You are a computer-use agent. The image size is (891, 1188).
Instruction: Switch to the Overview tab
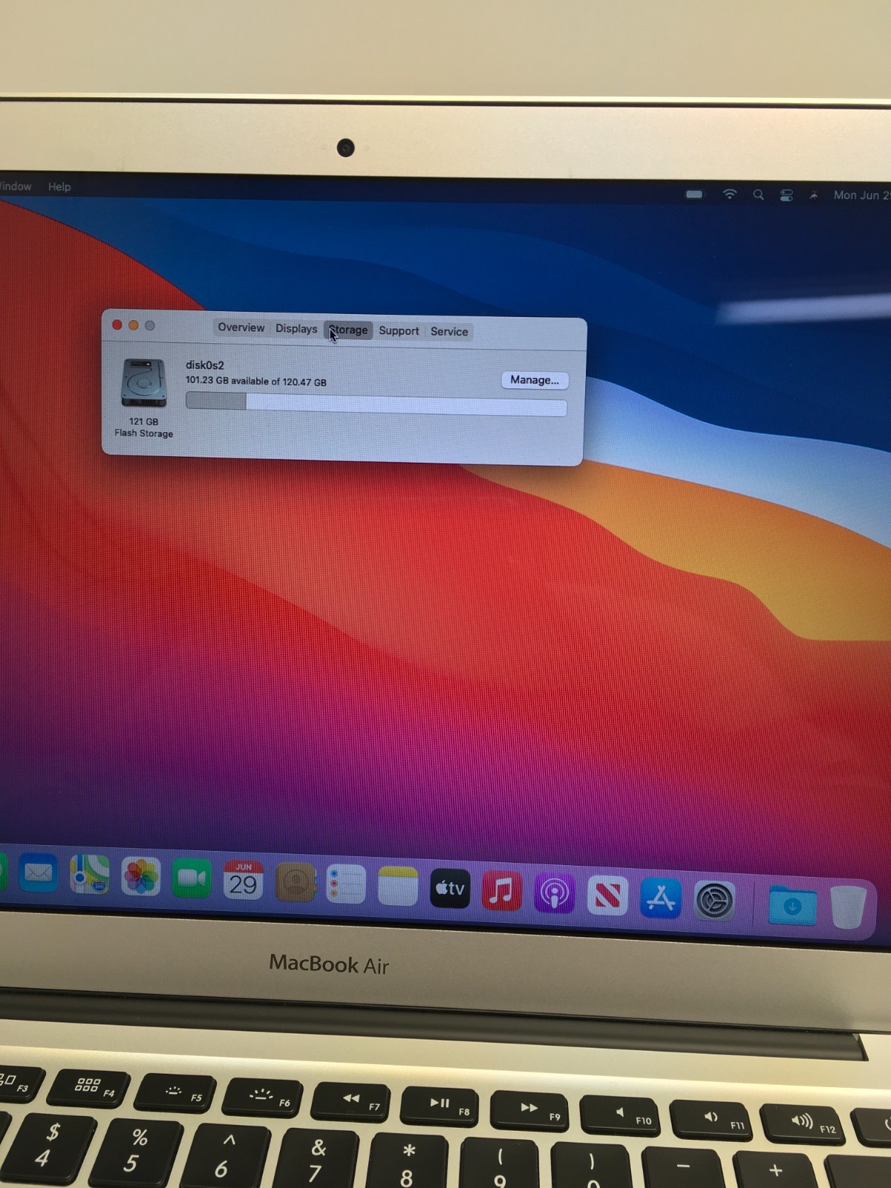(x=241, y=327)
